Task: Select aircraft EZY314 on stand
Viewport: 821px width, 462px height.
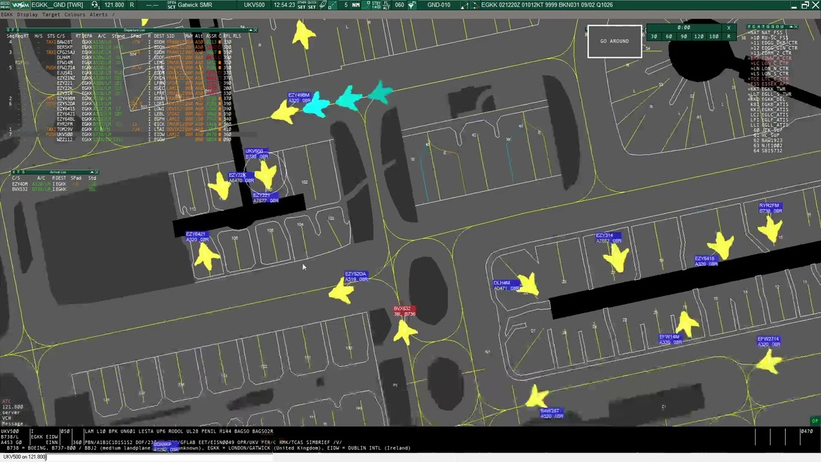Action: pyautogui.click(x=616, y=257)
